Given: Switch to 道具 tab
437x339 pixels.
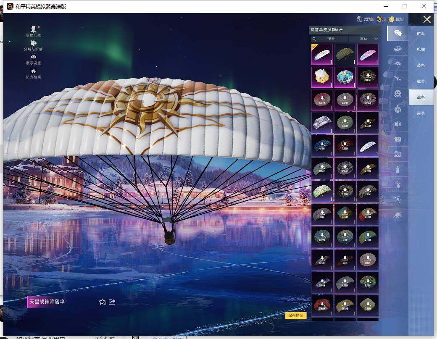Looking at the screenshot, I should tap(421, 113).
